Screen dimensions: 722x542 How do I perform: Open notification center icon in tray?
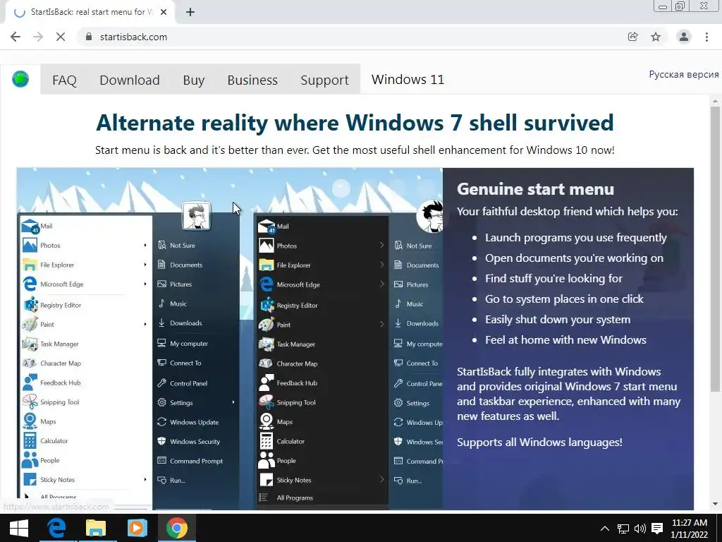tap(658, 529)
